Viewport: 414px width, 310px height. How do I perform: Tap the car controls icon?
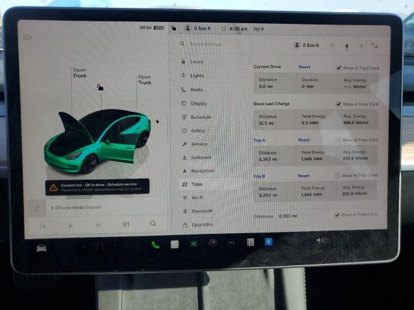click(x=41, y=248)
